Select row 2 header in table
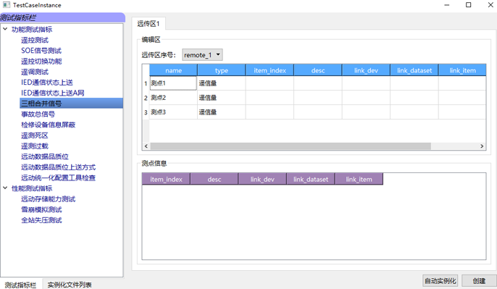Image resolution: width=497 pixels, height=289 pixels. [146, 98]
